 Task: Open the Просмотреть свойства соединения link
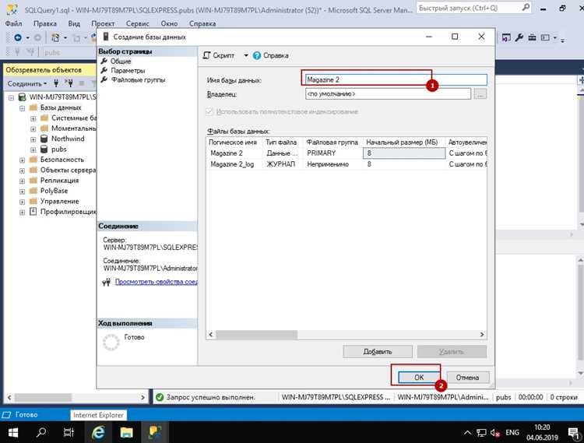[156, 282]
